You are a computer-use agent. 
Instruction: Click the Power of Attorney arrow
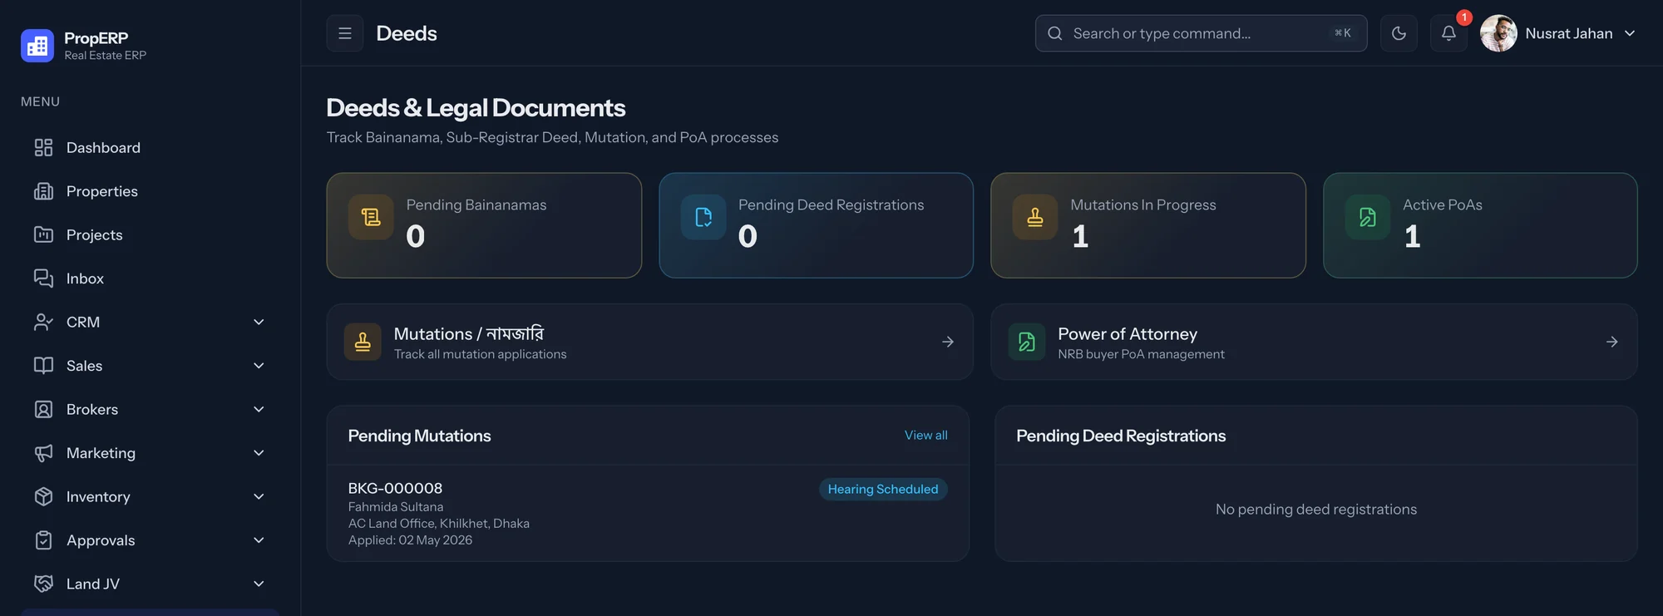[x=1611, y=342]
